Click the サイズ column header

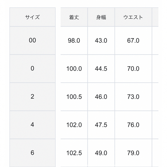tap(32, 17)
